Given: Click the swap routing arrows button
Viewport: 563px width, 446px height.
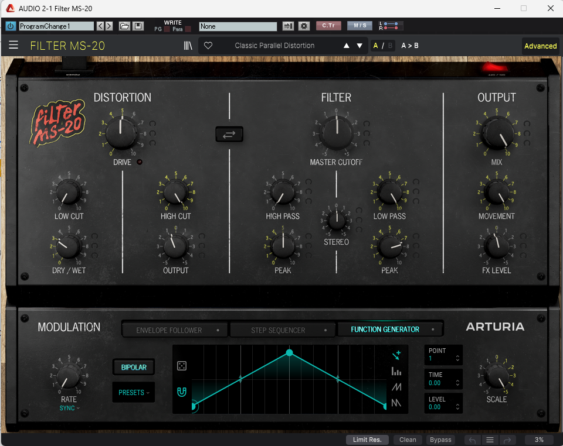Looking at the screenshot, I should tap(229, 135).
